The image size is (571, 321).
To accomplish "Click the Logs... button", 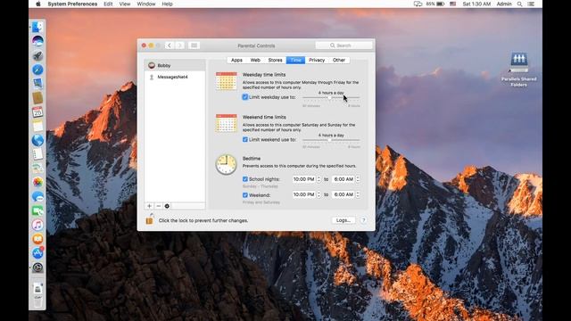I will pos(343,220).
